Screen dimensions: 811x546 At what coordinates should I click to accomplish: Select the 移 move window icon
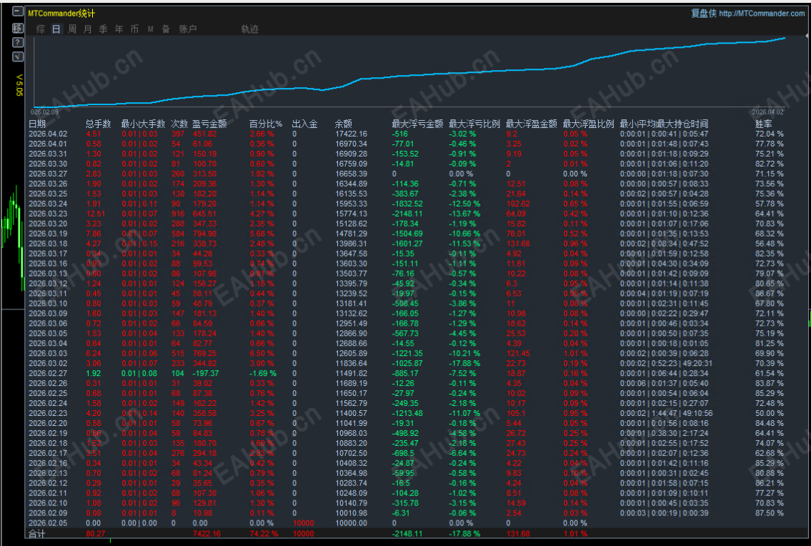tap(17, 28)
